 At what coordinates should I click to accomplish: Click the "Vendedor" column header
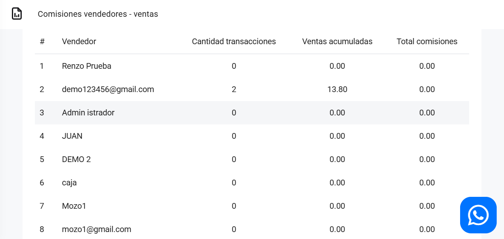click(x=79, y=41)
